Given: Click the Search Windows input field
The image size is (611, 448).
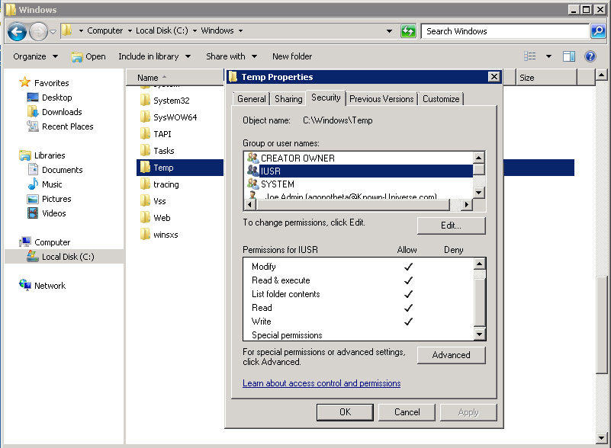Looking at the screenshot, I should 505,31.
